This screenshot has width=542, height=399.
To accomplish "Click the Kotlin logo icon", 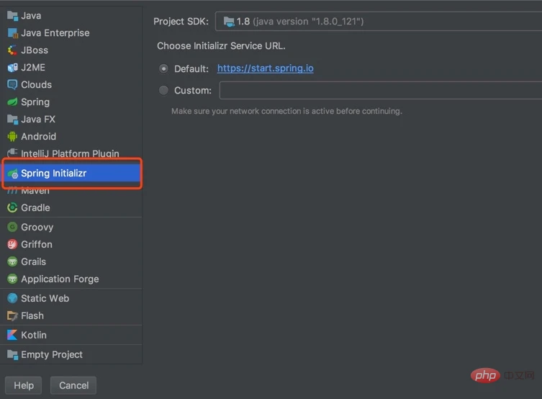I will point(12,335).
